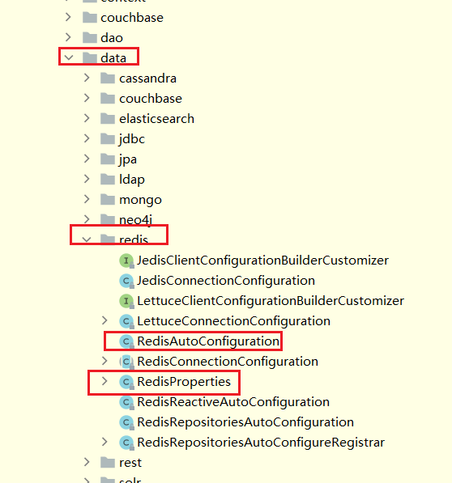The image size is (452, 483).
Task: Expand the RedisConnectionConfiguration class node
Action: 104,361
